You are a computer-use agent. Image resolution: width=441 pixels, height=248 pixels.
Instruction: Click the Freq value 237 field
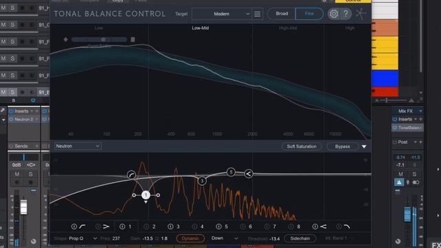tap(116, 238)
